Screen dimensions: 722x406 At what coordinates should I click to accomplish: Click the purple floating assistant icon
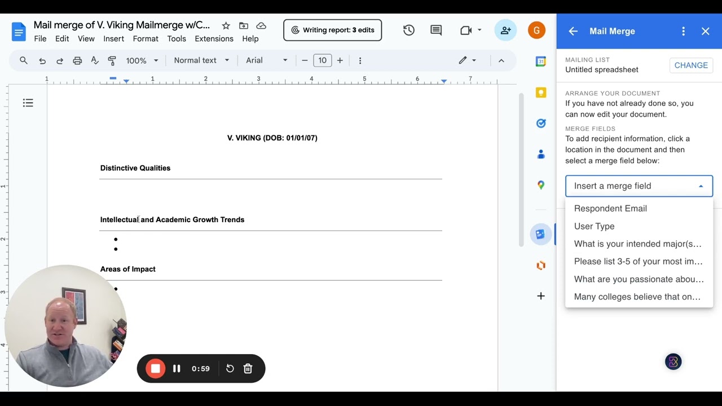point(673,362)
